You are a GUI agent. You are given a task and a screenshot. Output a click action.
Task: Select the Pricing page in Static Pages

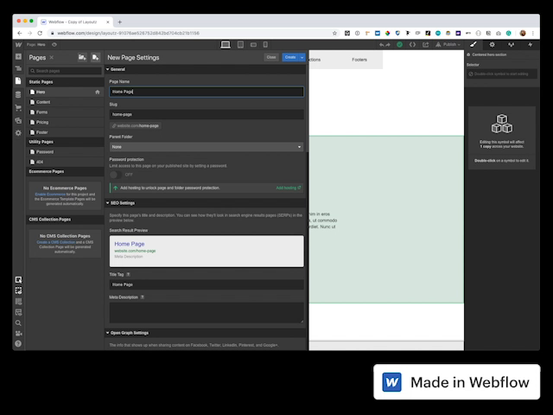[42, 122]
